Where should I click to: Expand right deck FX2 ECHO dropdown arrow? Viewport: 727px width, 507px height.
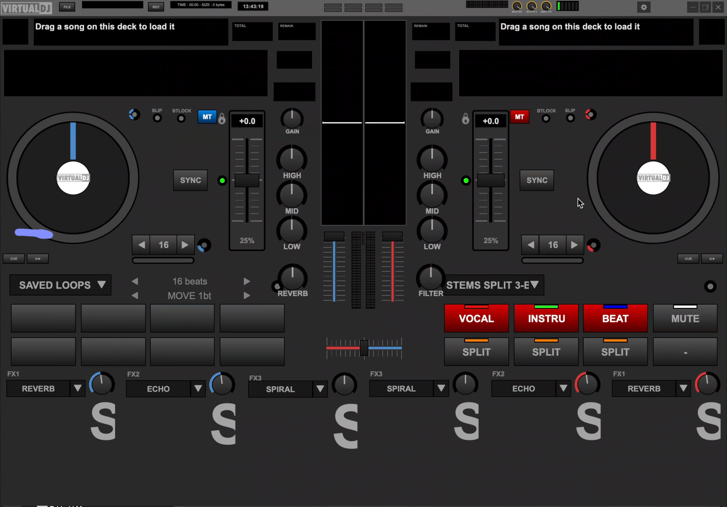click(x=563, y=388)
